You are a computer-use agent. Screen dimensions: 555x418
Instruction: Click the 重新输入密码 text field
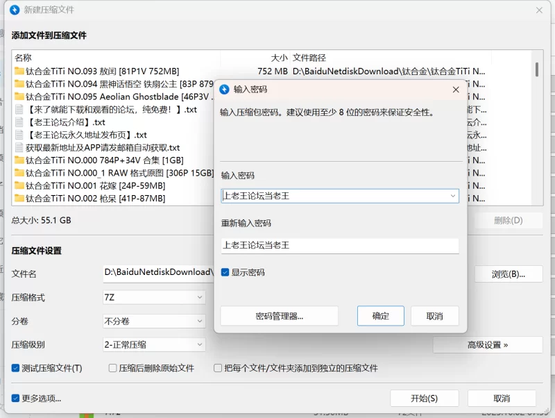[x=340, y=246]
